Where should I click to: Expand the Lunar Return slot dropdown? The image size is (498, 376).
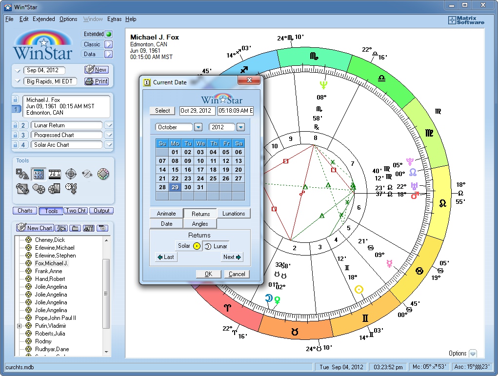[109, 125]
